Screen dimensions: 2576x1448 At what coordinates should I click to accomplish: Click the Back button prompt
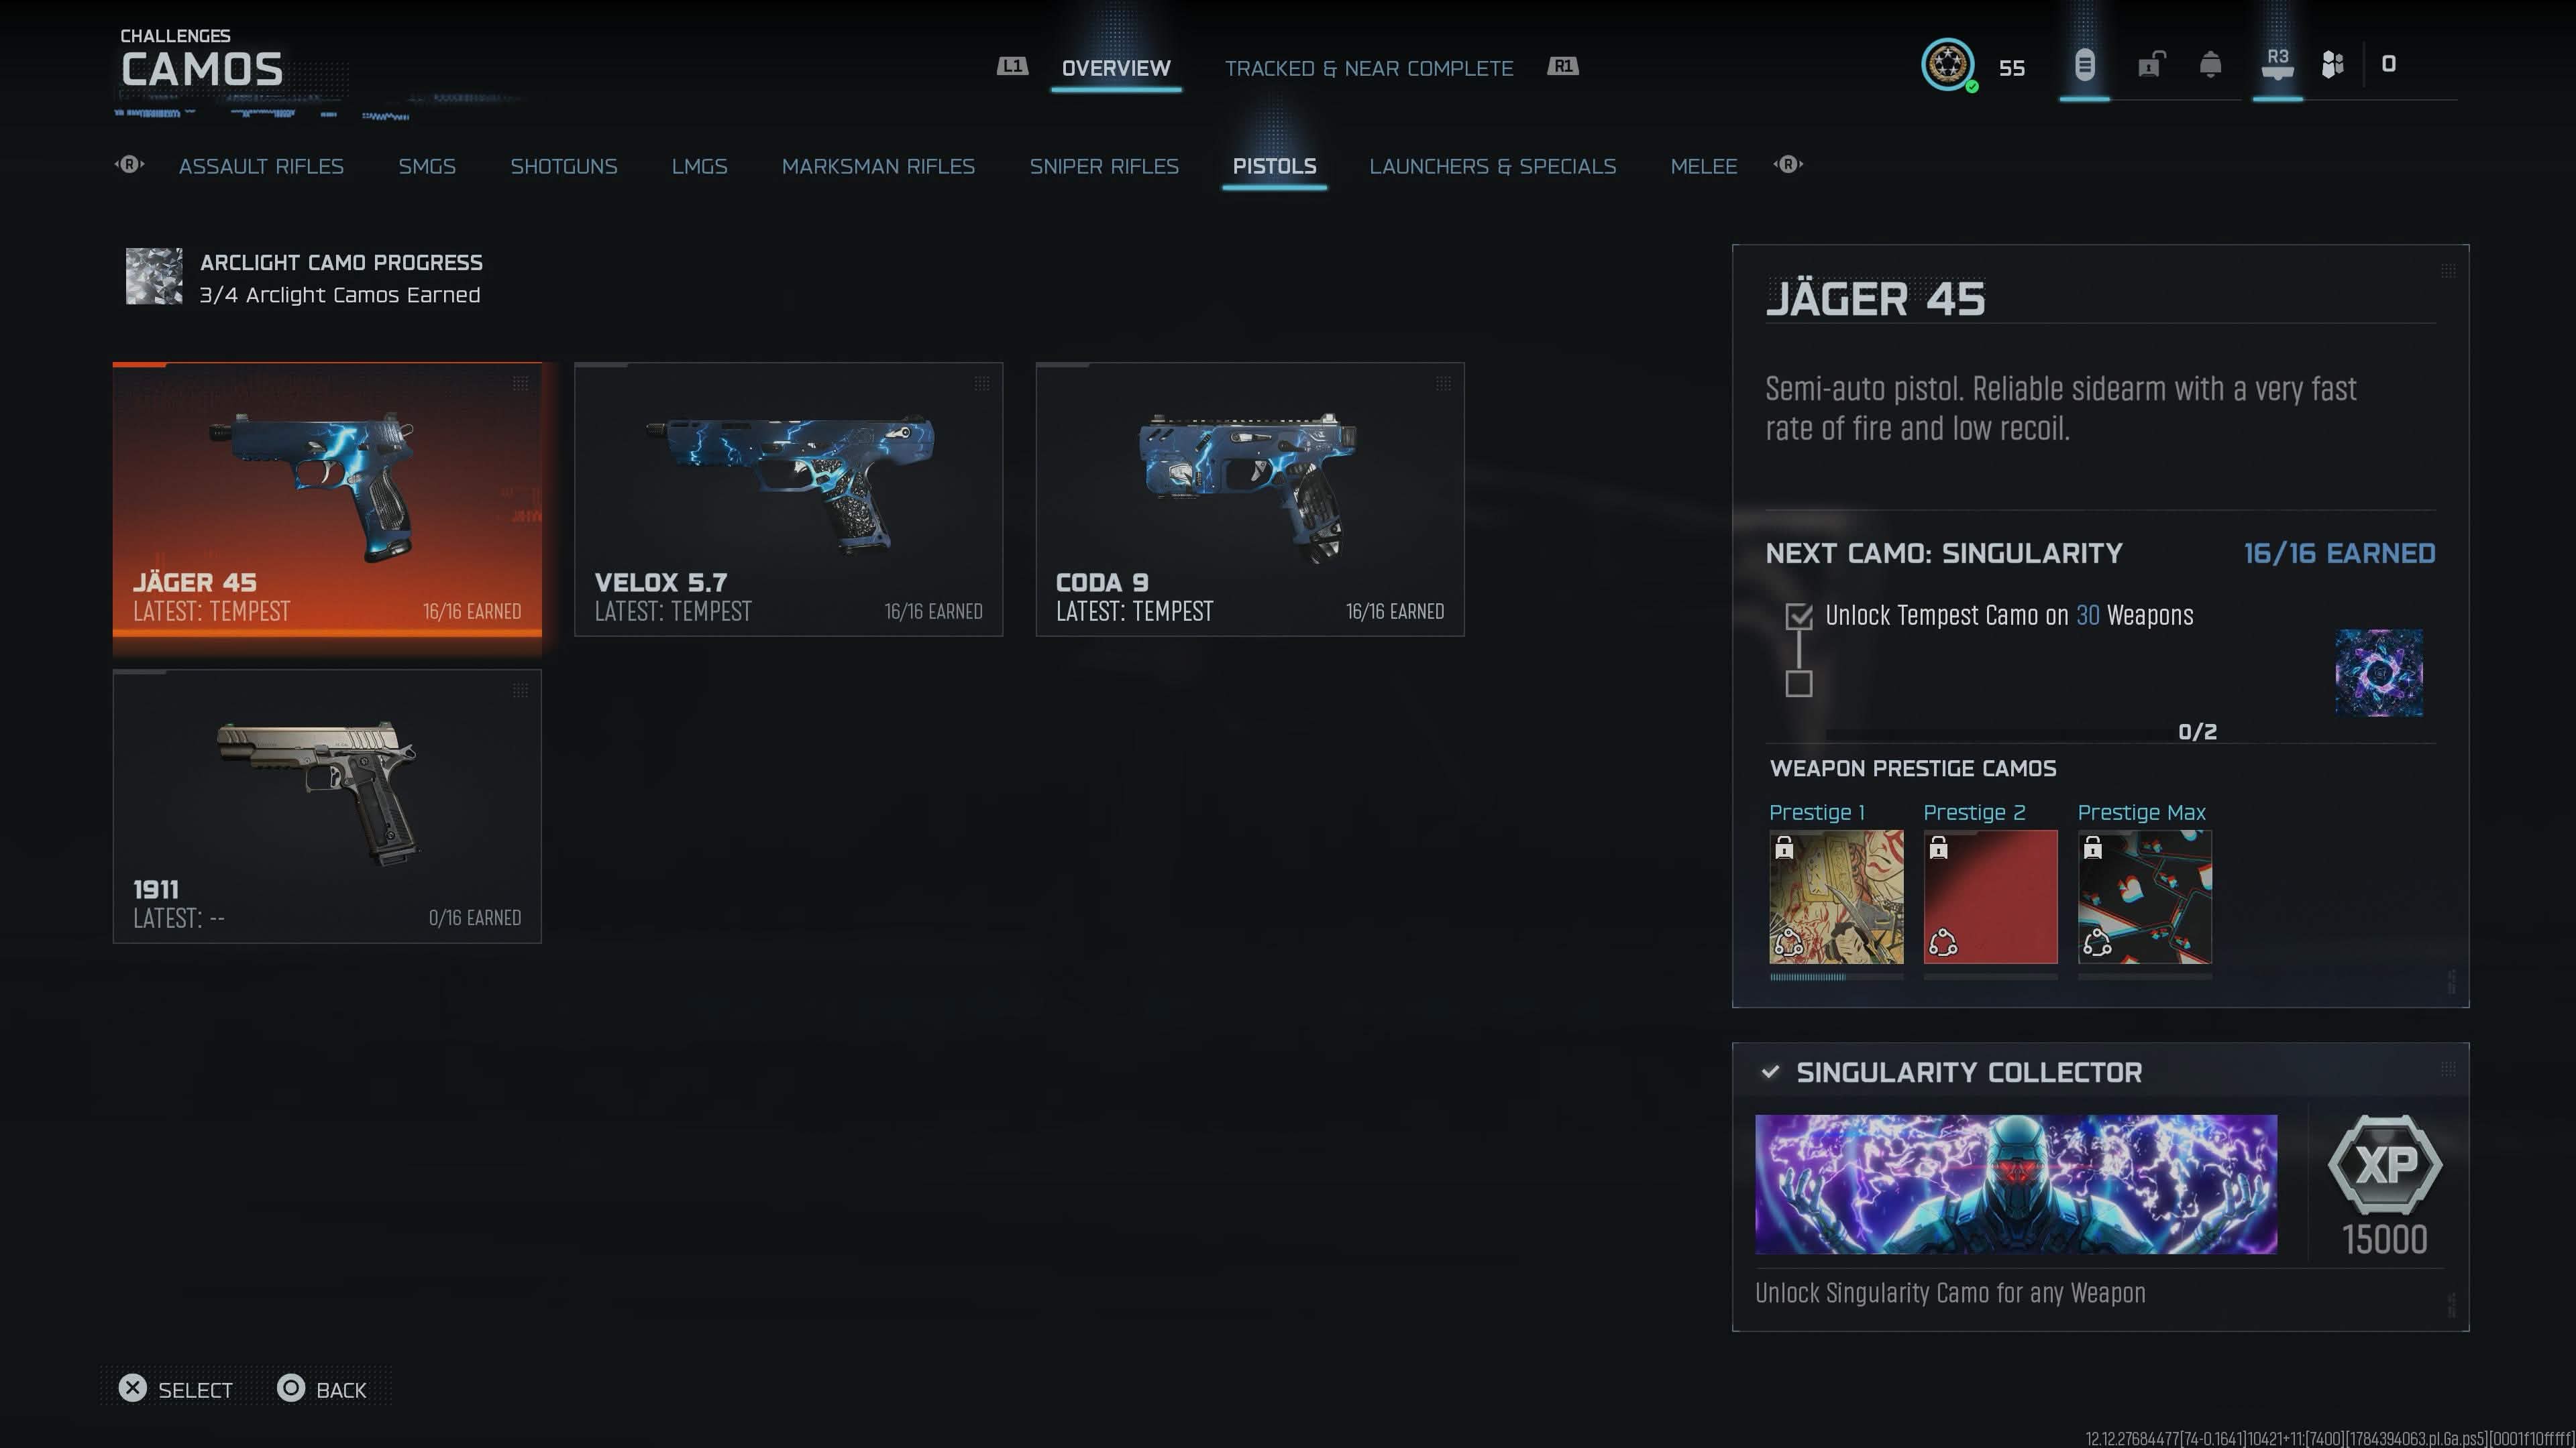(322, 1389)
